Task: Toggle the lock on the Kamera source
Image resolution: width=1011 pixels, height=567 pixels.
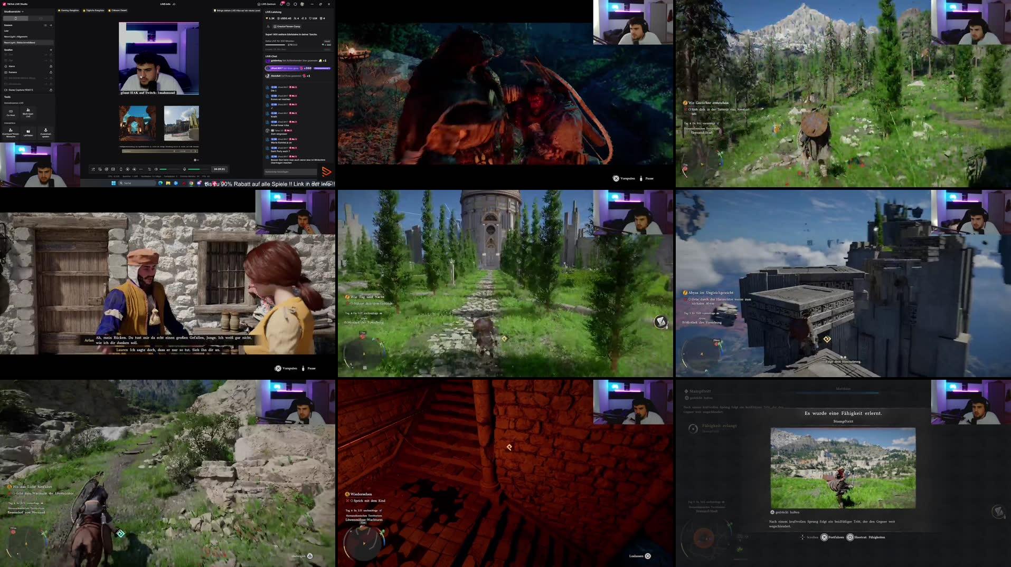Action: 51,72
